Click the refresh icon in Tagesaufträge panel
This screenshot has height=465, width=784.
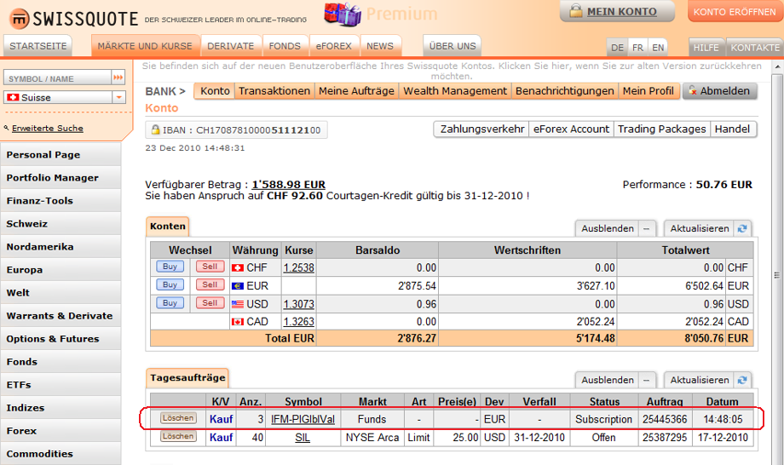[x=742, y=380]
